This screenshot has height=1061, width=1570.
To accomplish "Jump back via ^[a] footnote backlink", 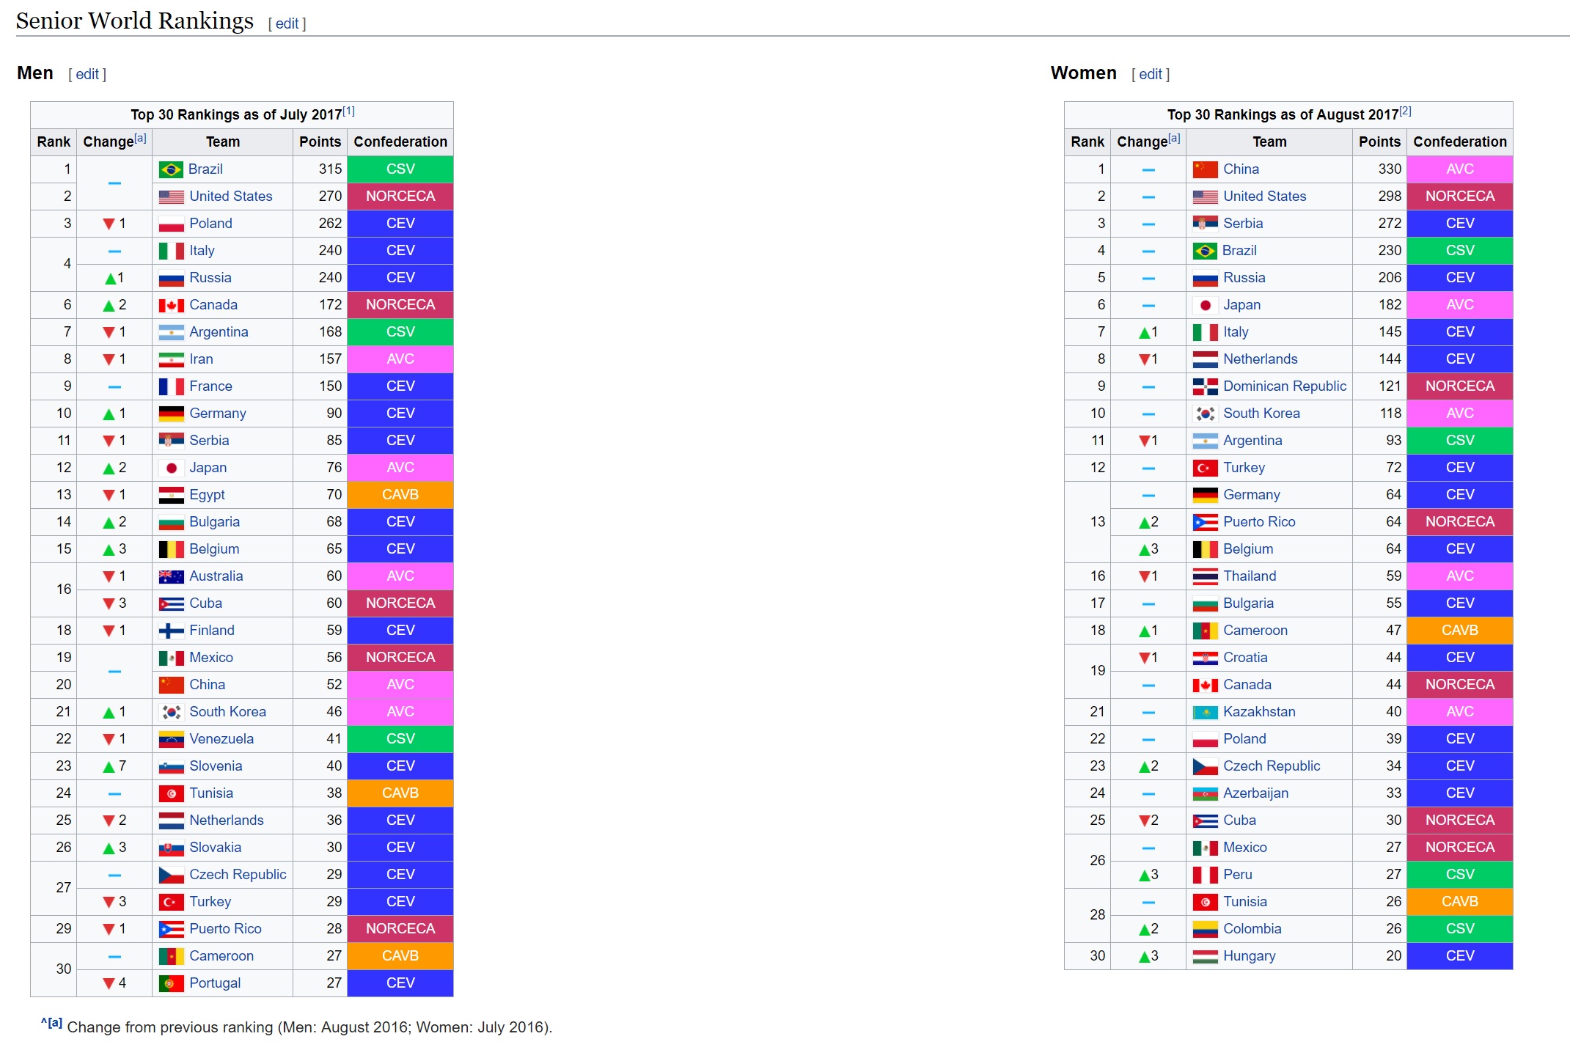I will 51,1023.
